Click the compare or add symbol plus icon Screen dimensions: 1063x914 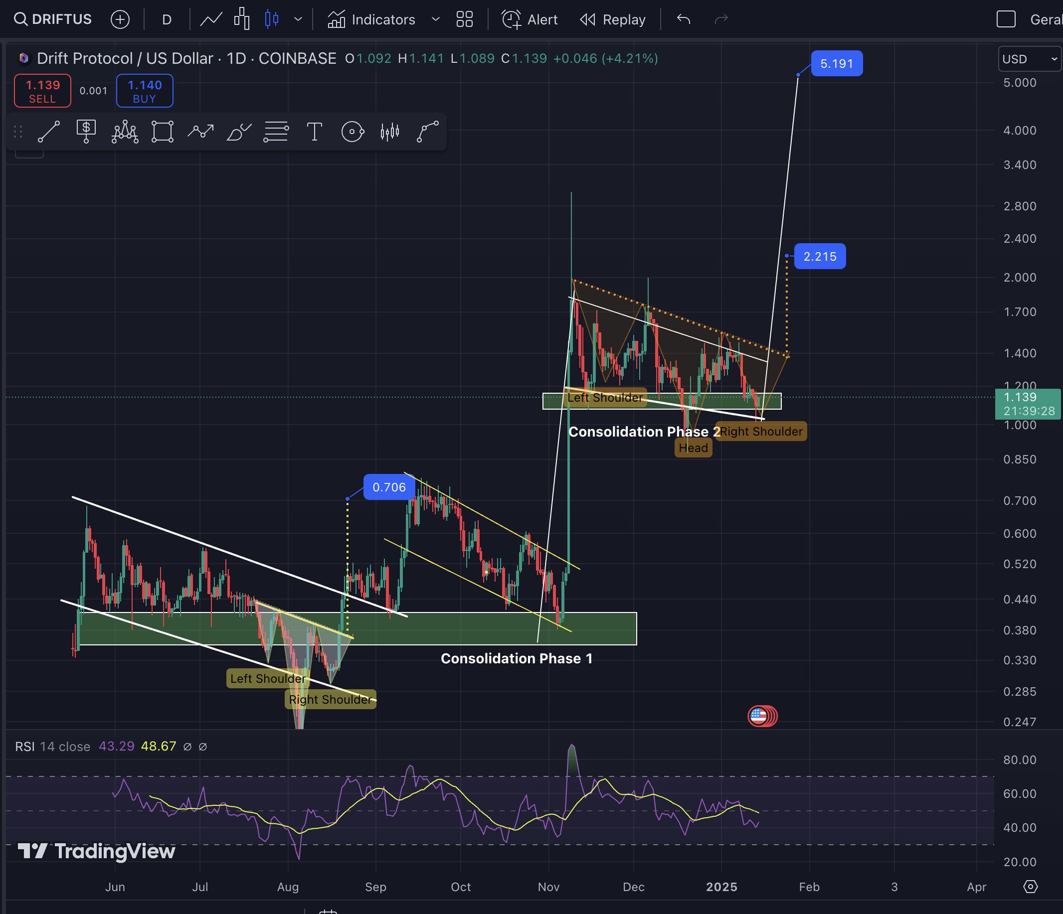pyautogui.click(x=120, y=19)
